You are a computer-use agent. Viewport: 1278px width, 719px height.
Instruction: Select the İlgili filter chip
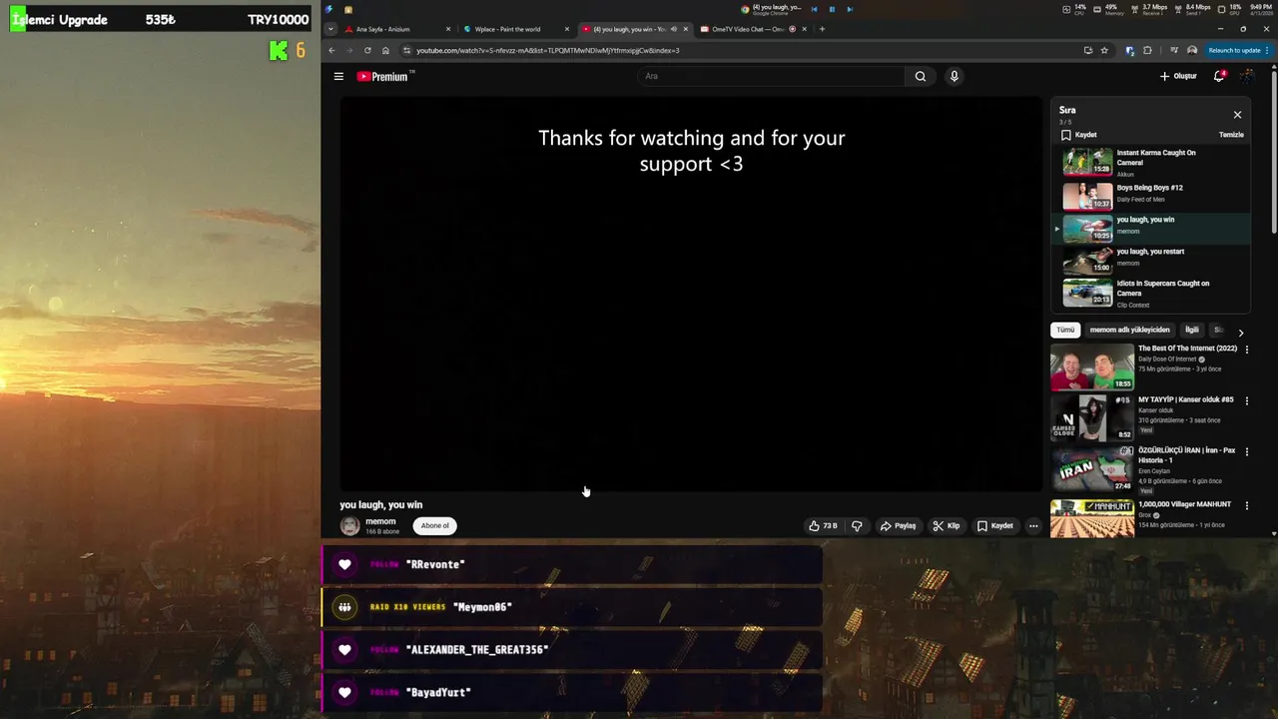pos(1191,330)
